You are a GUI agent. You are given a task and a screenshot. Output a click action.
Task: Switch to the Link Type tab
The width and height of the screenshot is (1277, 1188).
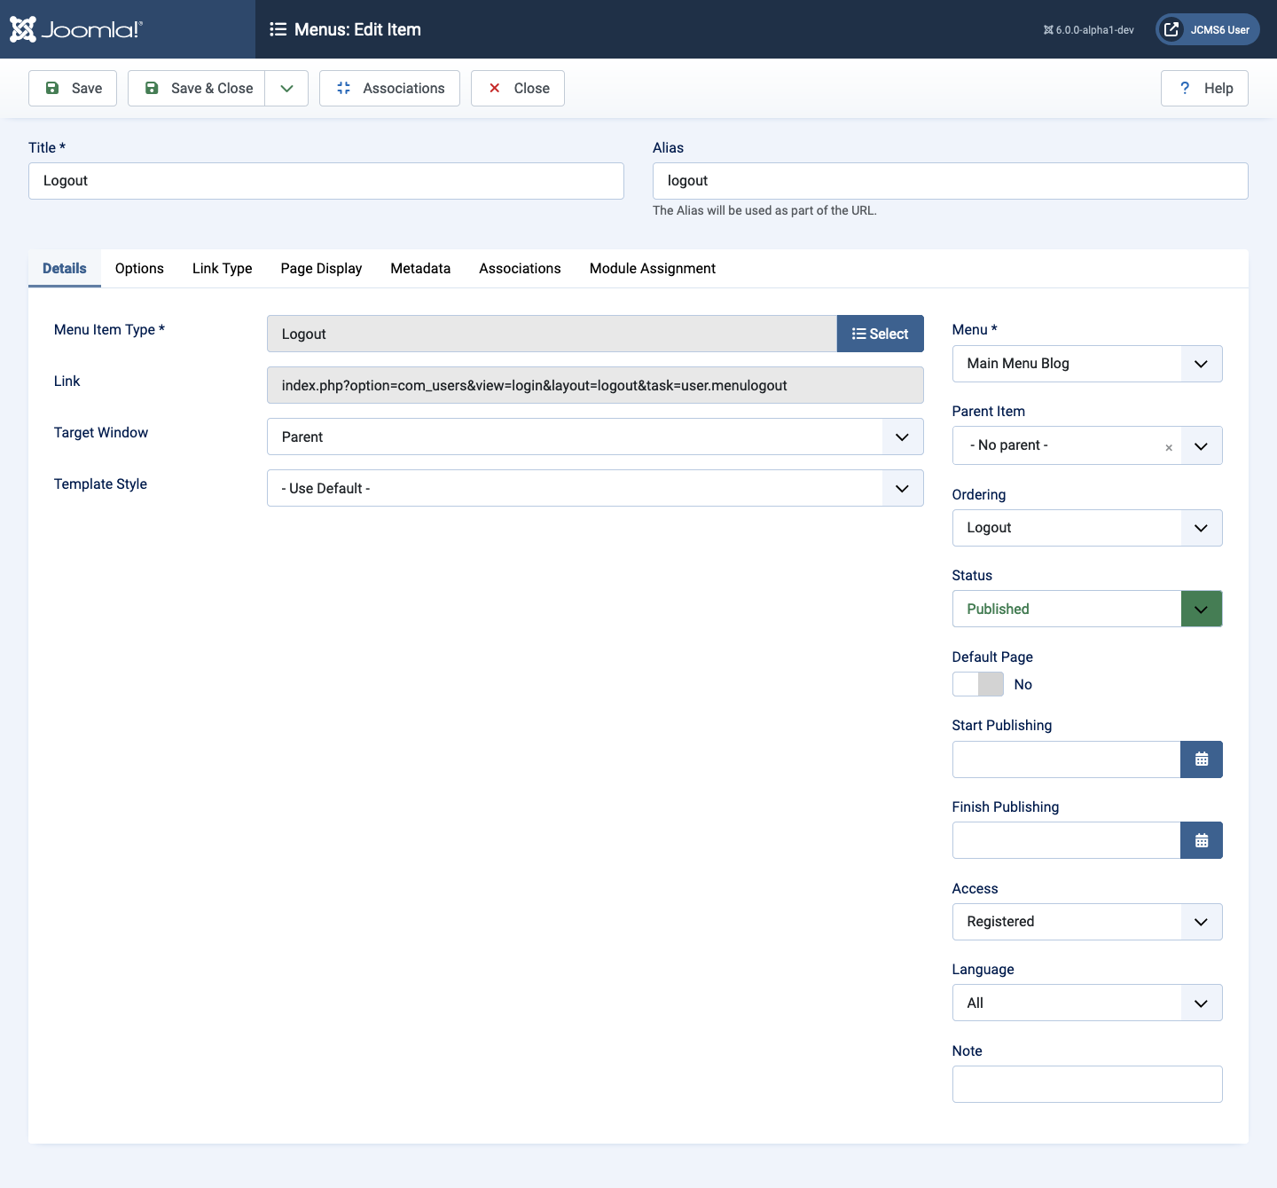(222, 268)
